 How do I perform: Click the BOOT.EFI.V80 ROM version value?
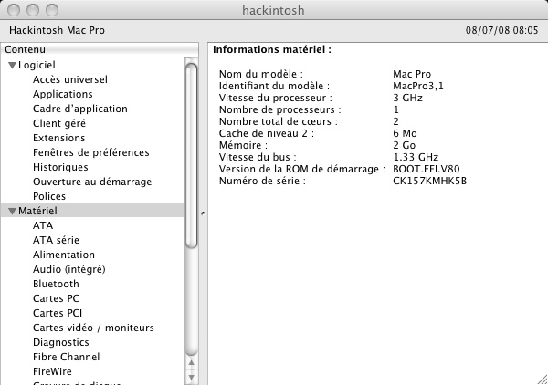click(x=426, y=169)
